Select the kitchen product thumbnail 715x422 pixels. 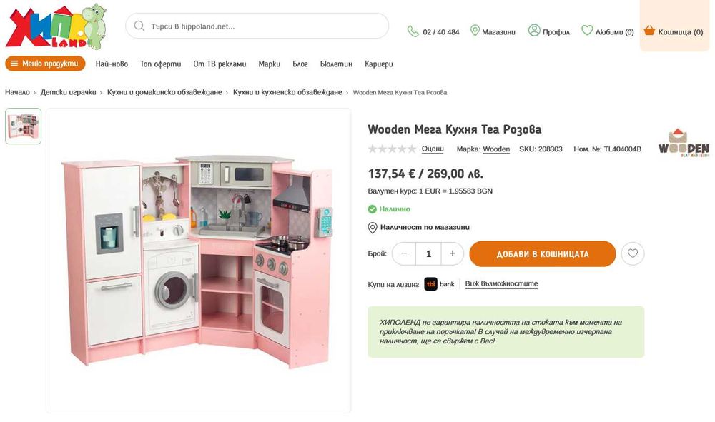(x=24, y=126)
